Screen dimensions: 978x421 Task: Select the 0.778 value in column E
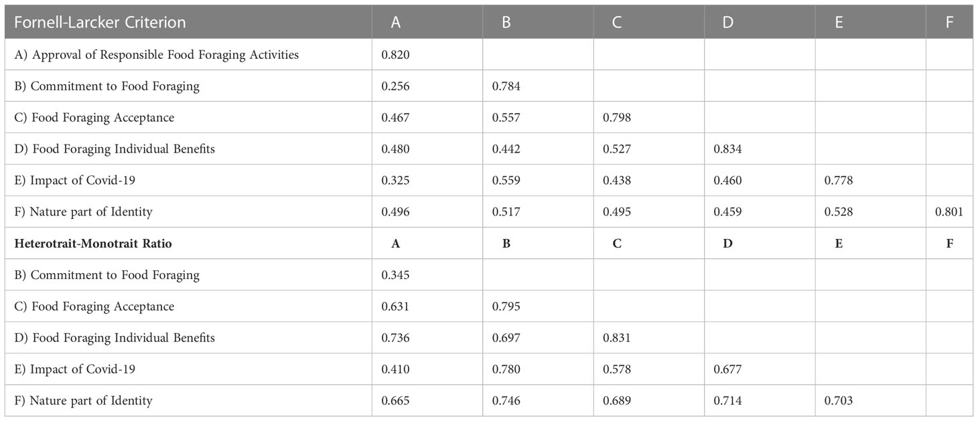(839, 181)
